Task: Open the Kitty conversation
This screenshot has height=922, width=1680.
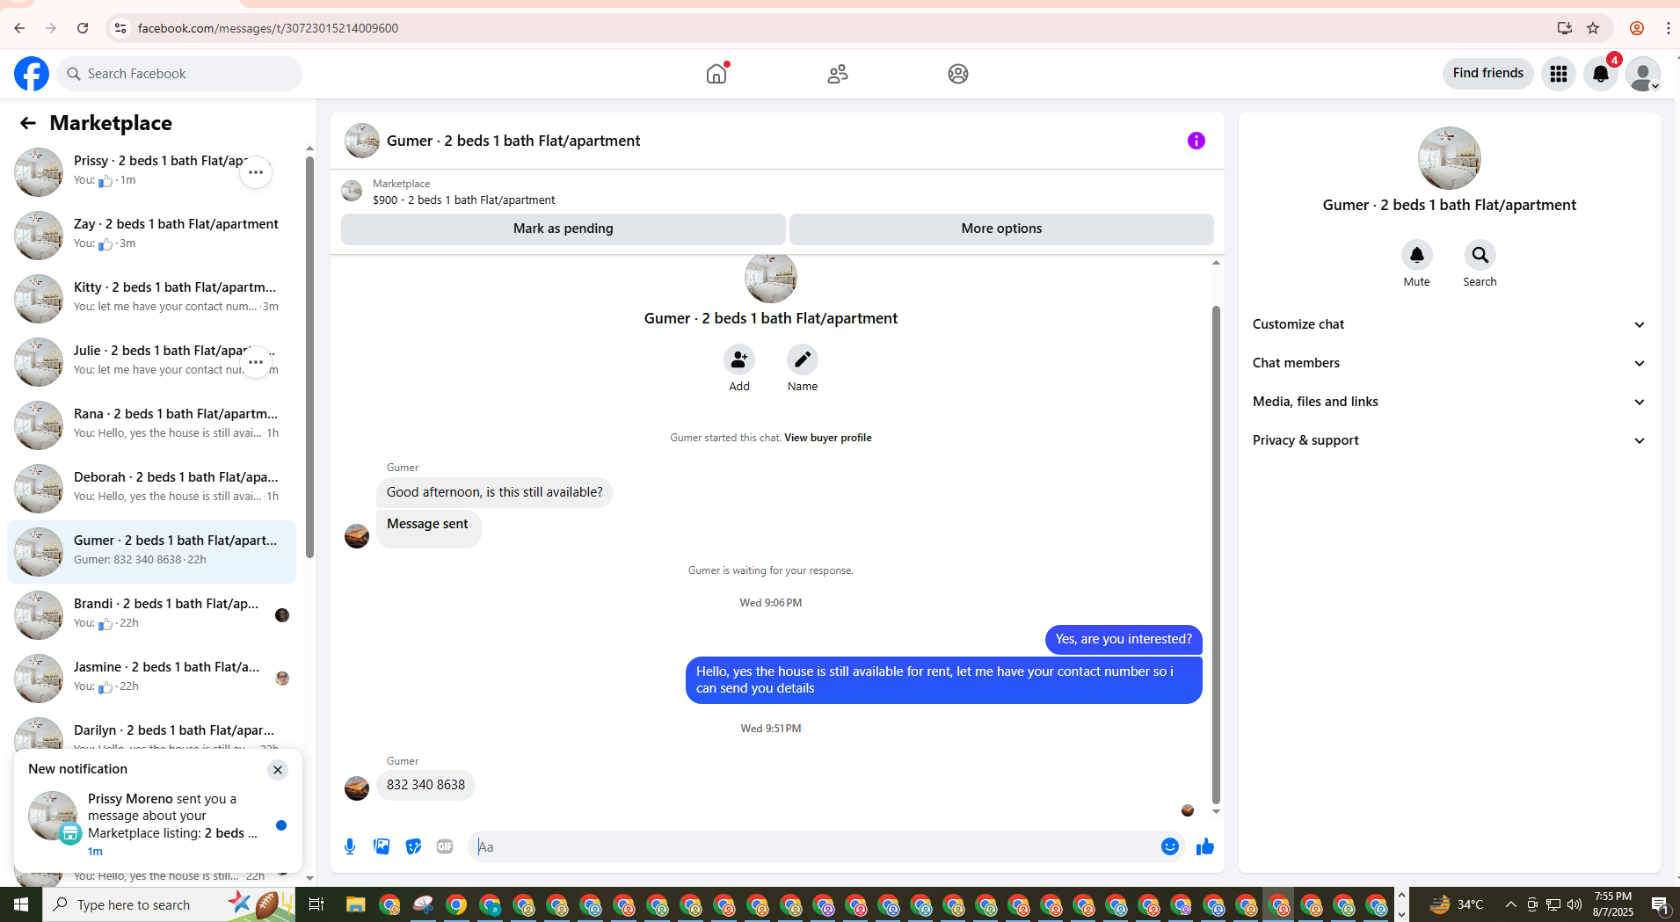Action: click(151, 299)
